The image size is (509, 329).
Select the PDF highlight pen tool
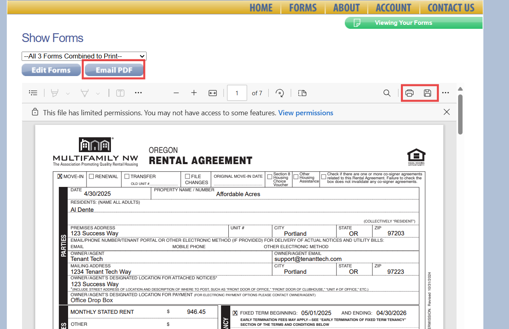pos(54,93)
